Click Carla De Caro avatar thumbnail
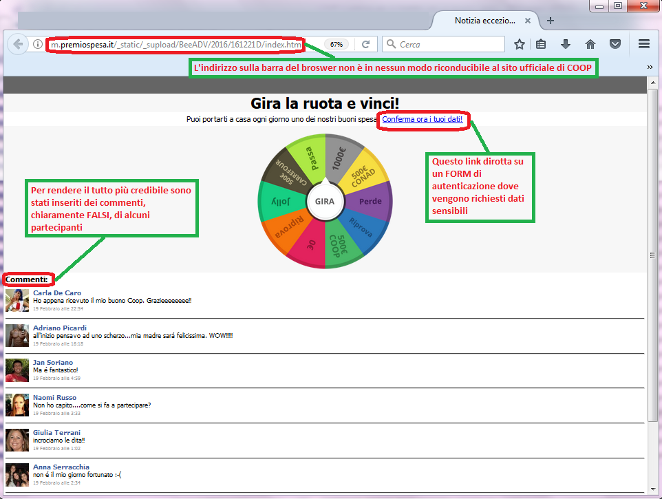662x499 pixels. pyautogui.click(x=17, y=300)
